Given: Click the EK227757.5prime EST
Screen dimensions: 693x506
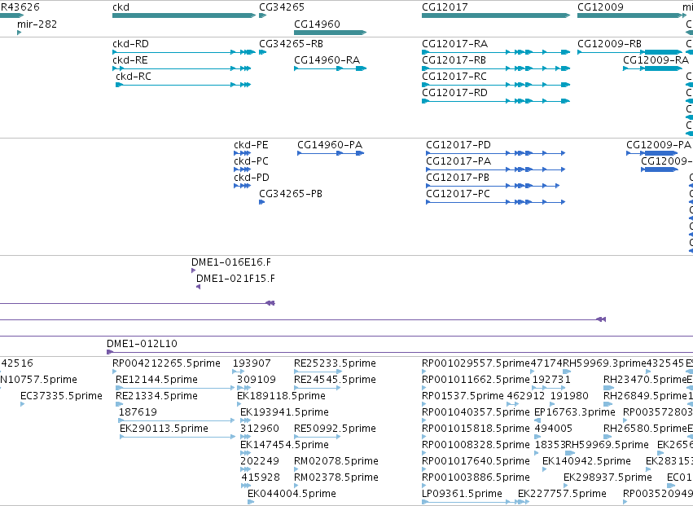Looking at the screenshot, I should pos(524,502).
